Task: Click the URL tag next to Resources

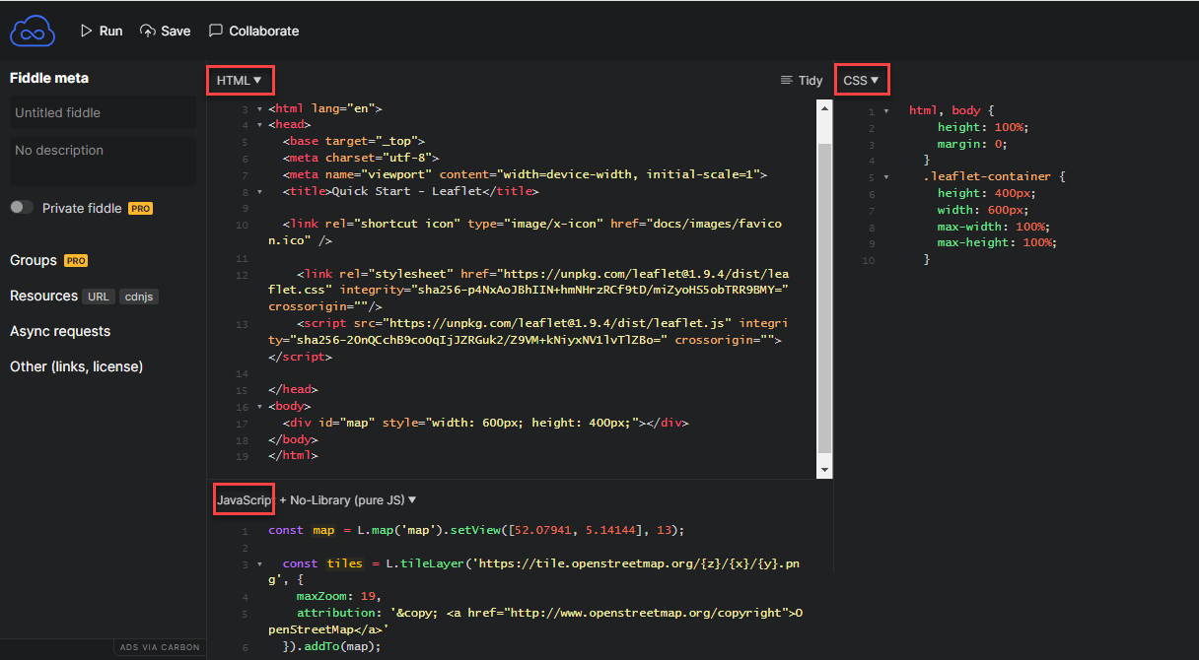Action: 99,297
